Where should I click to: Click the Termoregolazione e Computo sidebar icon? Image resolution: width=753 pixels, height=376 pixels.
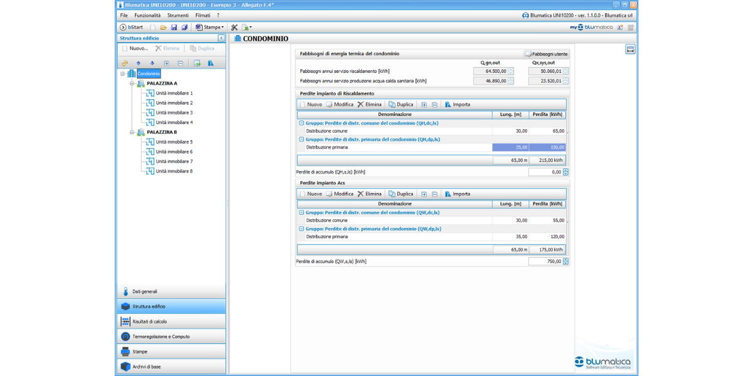coord(125,337)
